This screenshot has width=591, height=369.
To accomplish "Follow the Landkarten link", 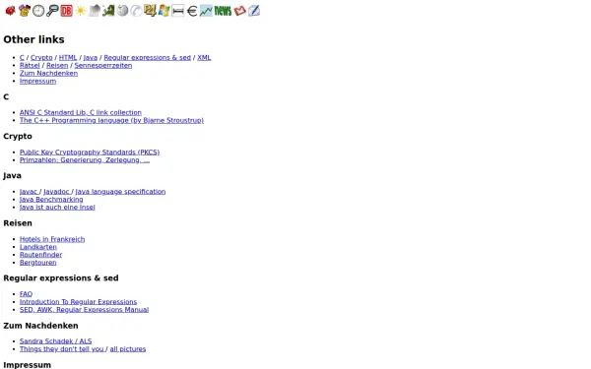I will (x=38, y=247).
